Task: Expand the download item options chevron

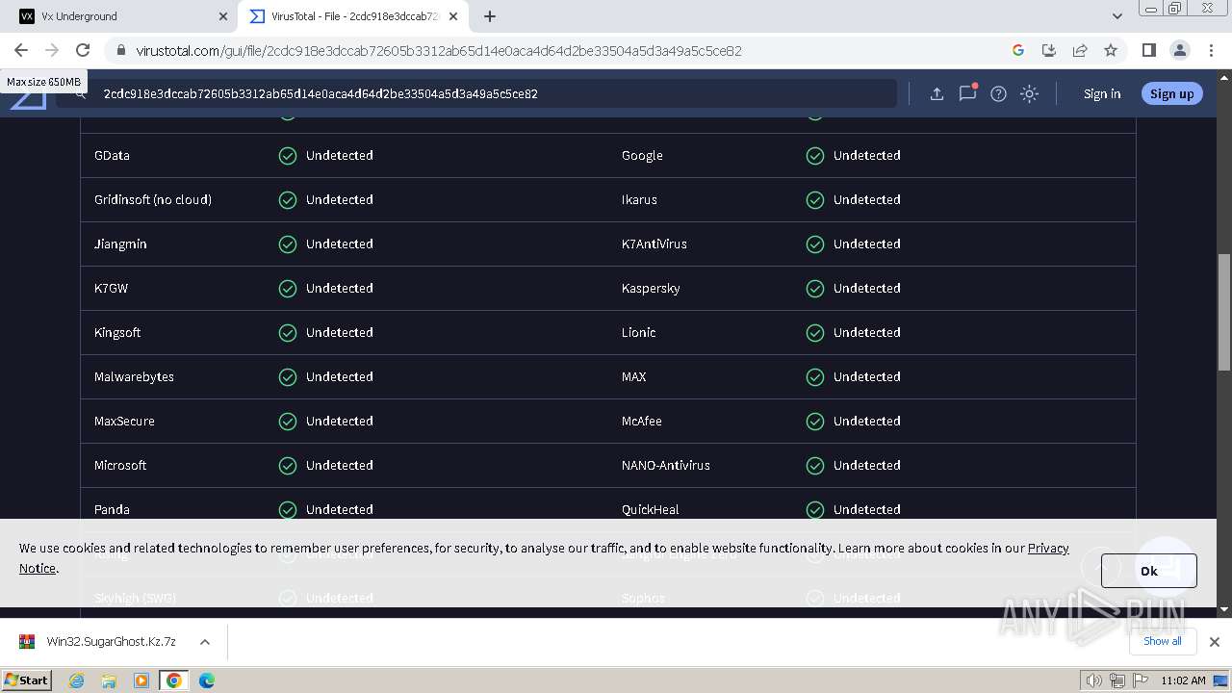Action: 205,641
